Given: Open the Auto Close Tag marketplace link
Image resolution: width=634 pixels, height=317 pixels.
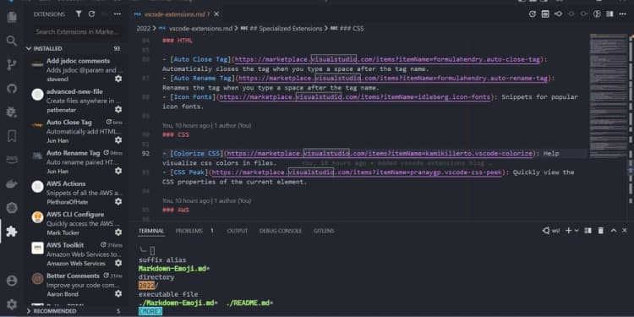Looking at the screenshot, I should coord(387,59).
